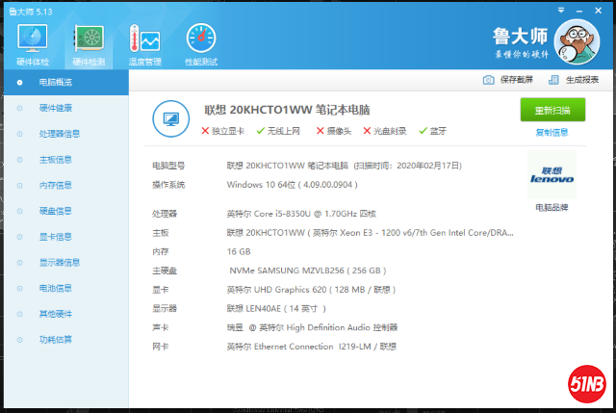The image size is (616, 413).
Task: View 硬盘信息 in the sidebar
Action: [55, 211]
